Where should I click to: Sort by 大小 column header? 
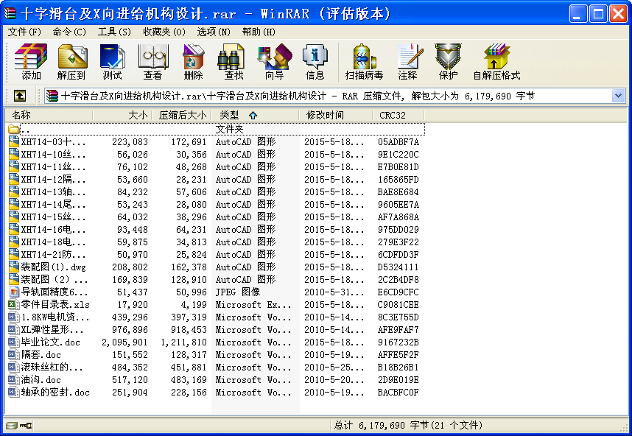[x=122, y=115]
